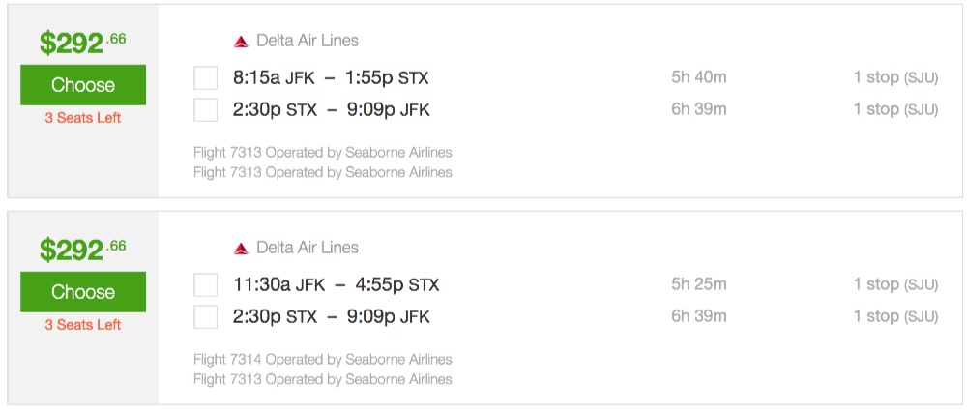Select the checkbox beside the 11:30a JFK flight

coord(205,284)
